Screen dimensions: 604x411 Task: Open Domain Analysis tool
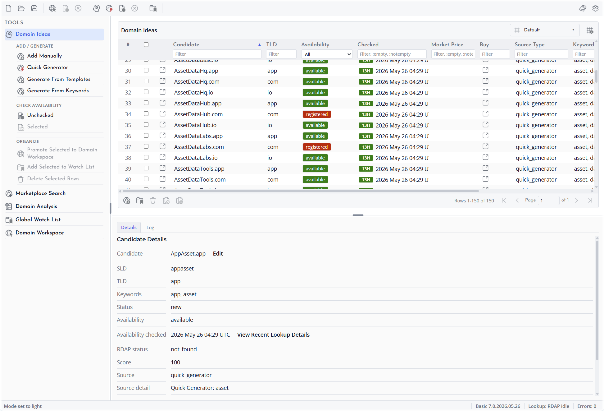(x=36, y=206)
